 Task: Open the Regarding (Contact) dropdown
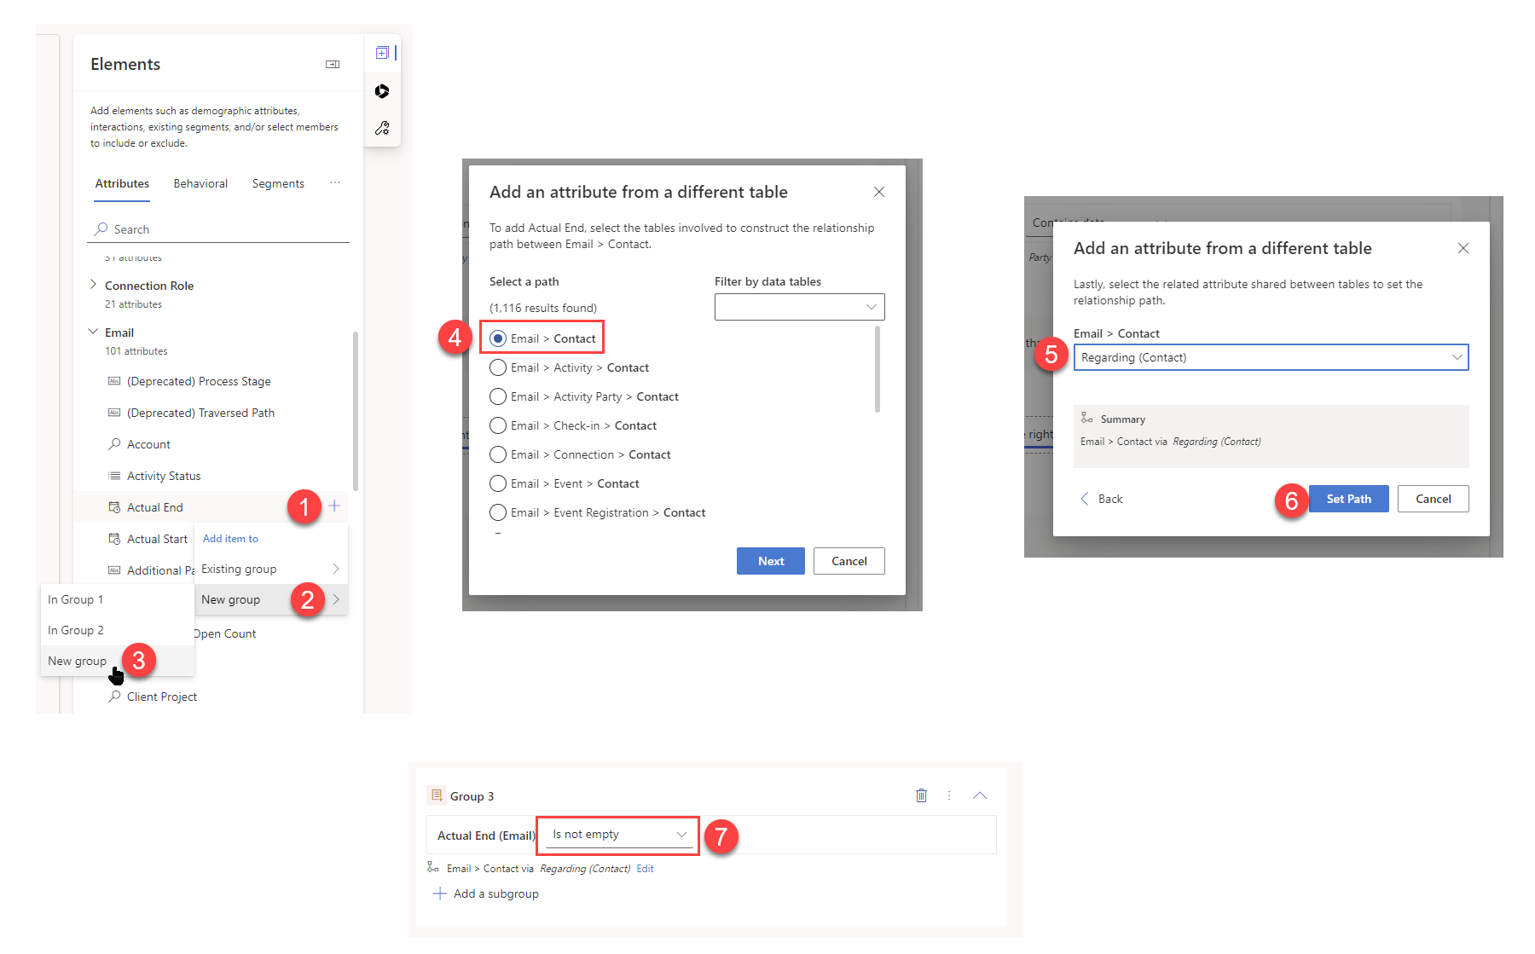tap(1271, 357)
